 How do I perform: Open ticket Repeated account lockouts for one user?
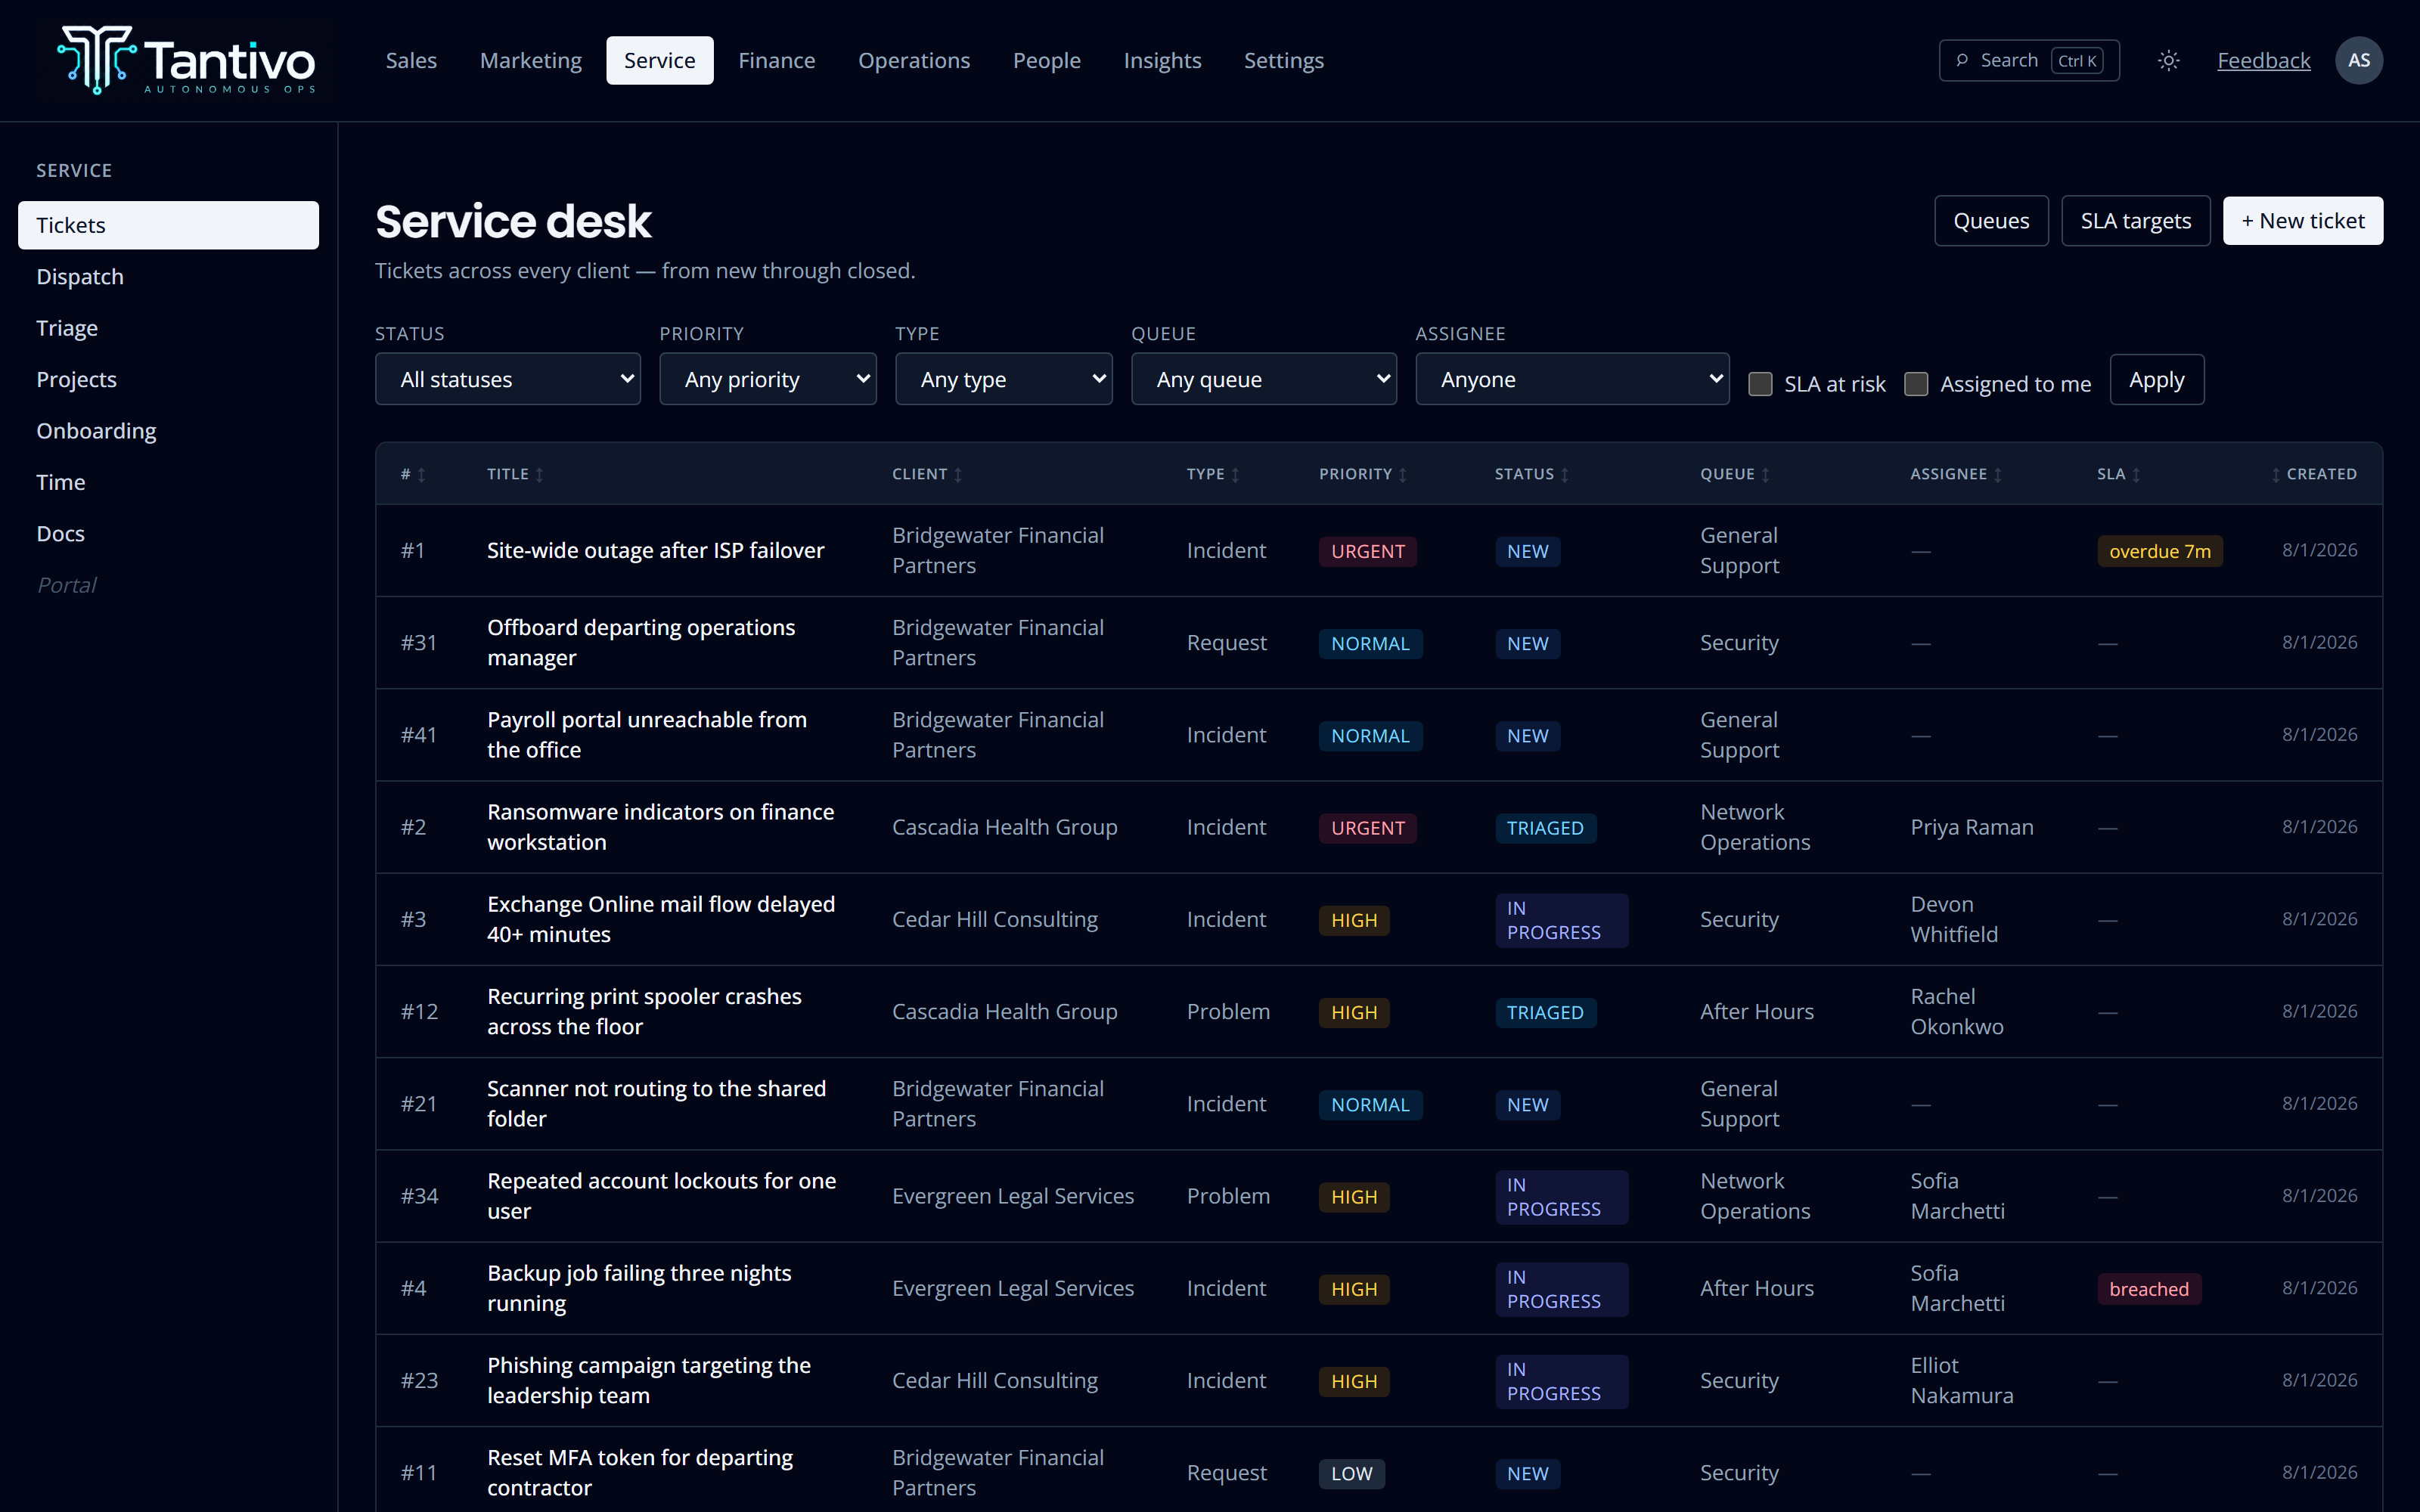coord(662,1195)
